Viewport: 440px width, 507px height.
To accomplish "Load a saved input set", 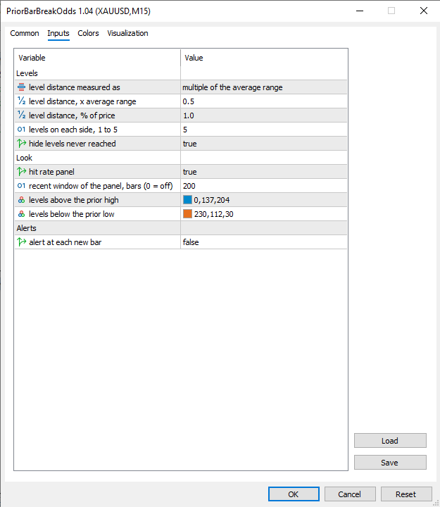I will (x=390, y=440).
